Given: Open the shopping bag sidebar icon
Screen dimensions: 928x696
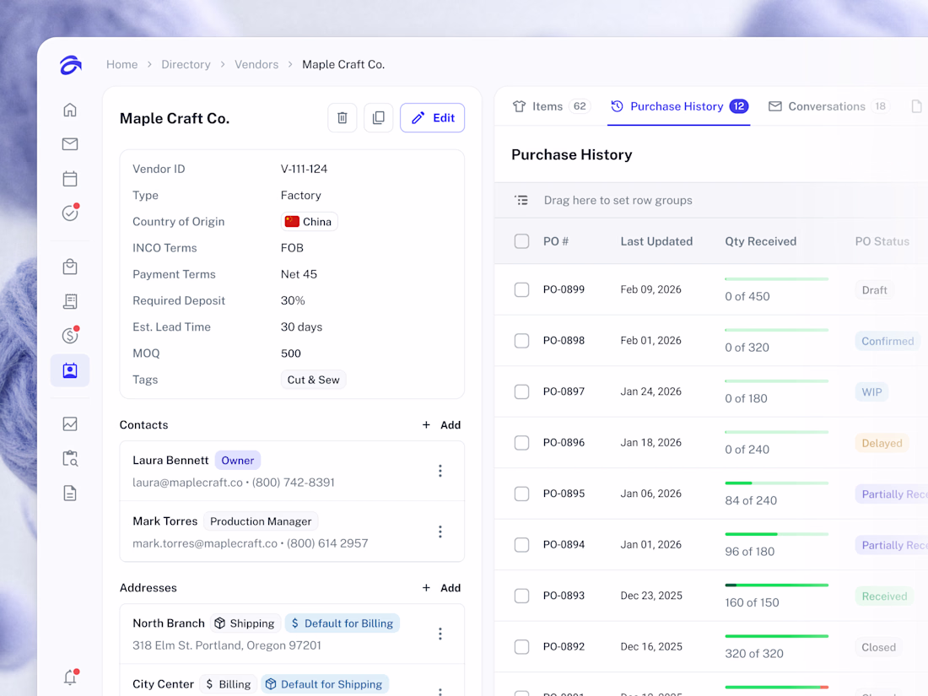Looking at the screenshot, I should coord(70,267).
